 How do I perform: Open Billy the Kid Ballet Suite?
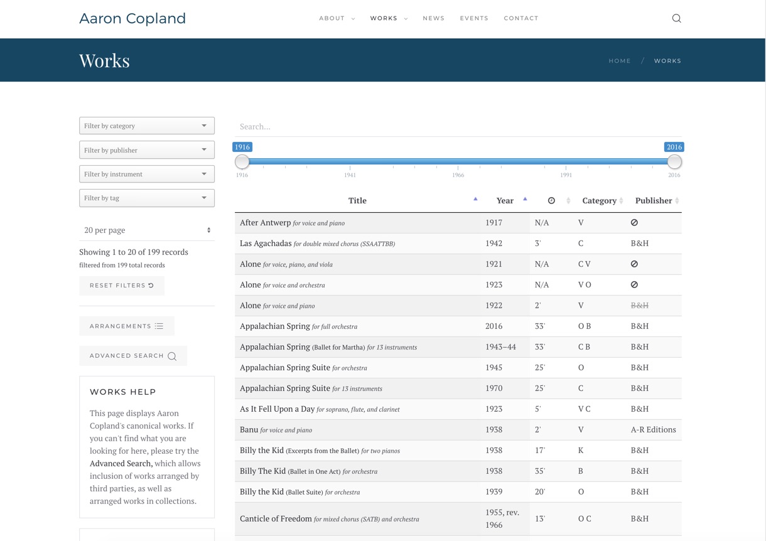(x=299, y=492)
